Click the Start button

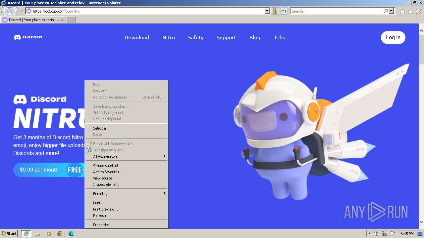pos(9,234)
